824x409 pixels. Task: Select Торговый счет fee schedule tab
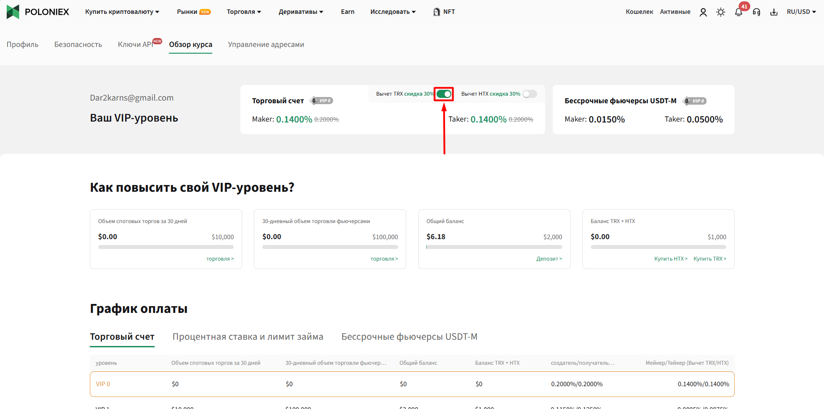122,337
